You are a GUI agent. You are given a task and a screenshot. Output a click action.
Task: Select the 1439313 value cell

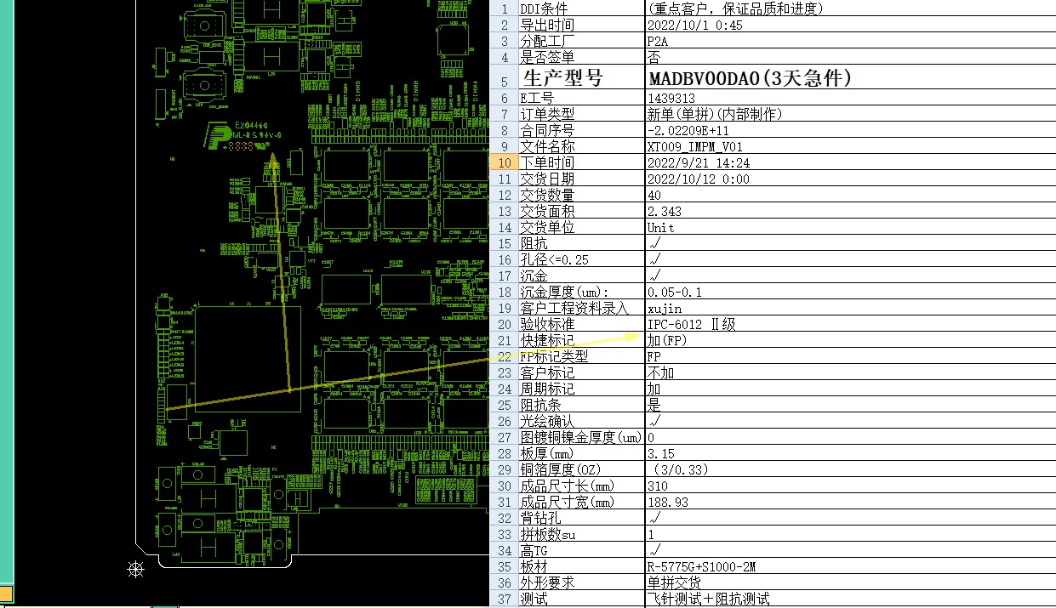850,99
